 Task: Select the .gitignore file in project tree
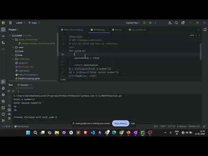pos(22,63)
